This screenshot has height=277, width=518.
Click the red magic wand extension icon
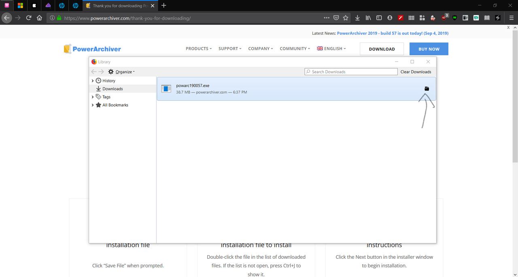pyautogui.click(x=401, y=18)
